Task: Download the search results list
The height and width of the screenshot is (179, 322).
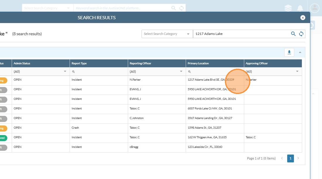Action: coord(289,52)
